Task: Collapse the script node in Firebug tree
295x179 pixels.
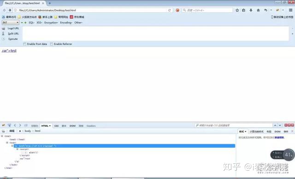Action: pyautogui.click(x=18, y=149)
